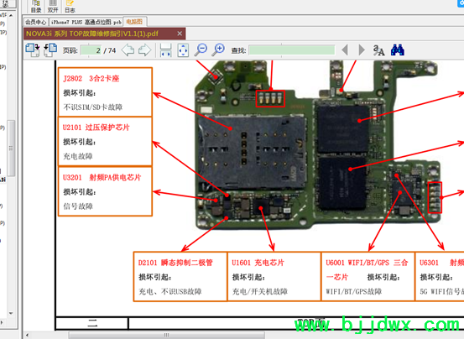Image resolution: width=464 pixels, height=339 pixels.
Task: Click the 充电/开关机故障 text
Action: coord(260,292)
